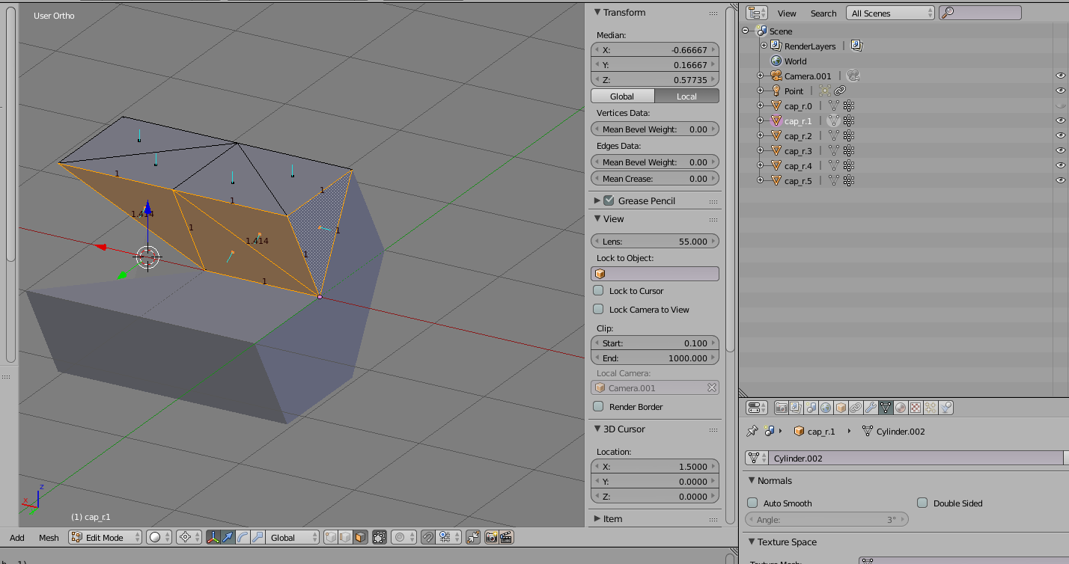Open the All Scenes outliner dropdown

891,13
